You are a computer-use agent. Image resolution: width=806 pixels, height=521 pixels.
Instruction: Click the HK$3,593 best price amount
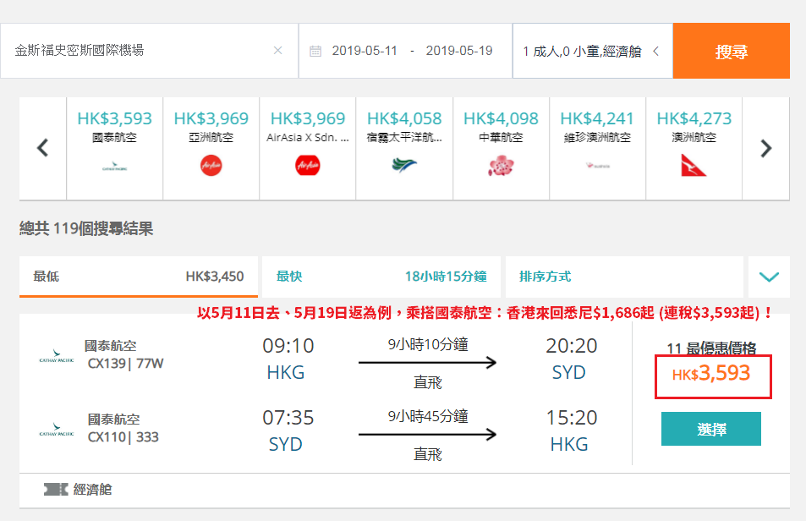(711, 374)
